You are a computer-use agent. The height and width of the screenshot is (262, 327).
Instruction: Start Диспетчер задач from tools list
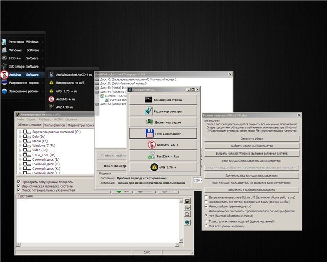click(161, 122)
